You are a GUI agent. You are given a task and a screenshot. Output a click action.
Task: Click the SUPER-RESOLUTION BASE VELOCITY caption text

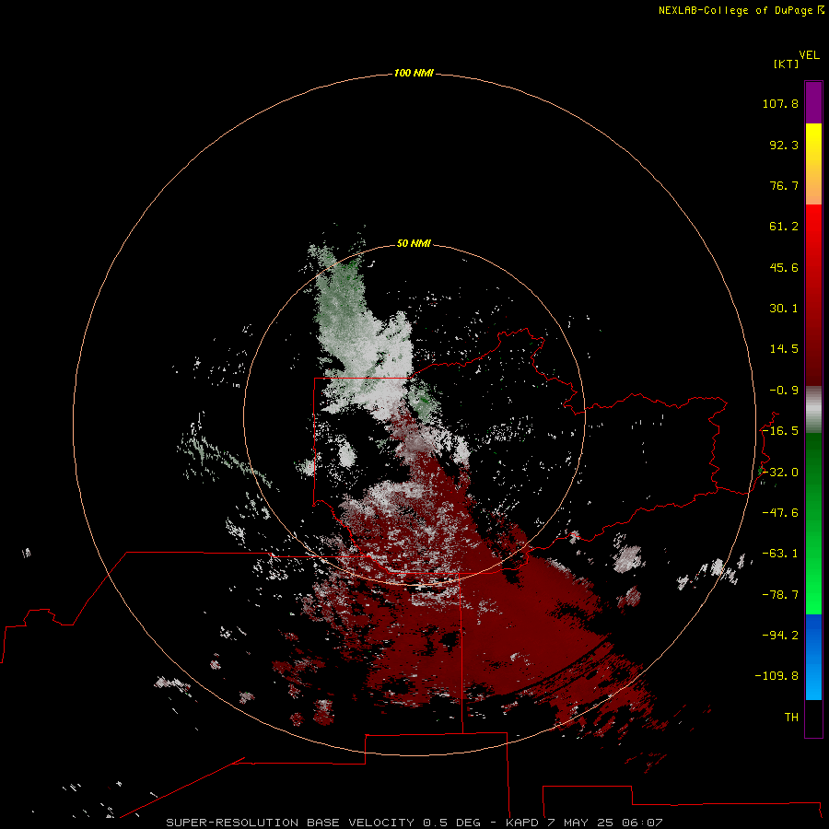(x=290, y=823)
